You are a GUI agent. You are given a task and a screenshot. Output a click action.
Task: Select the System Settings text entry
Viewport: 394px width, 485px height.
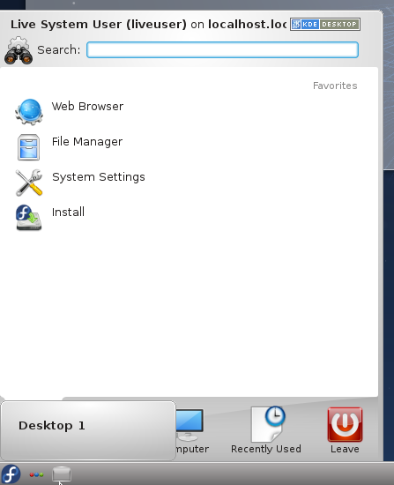point(99,177)
